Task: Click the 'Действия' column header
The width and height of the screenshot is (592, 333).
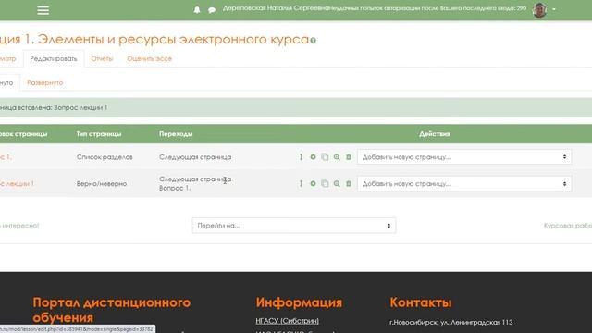Action: click(435, 134)
